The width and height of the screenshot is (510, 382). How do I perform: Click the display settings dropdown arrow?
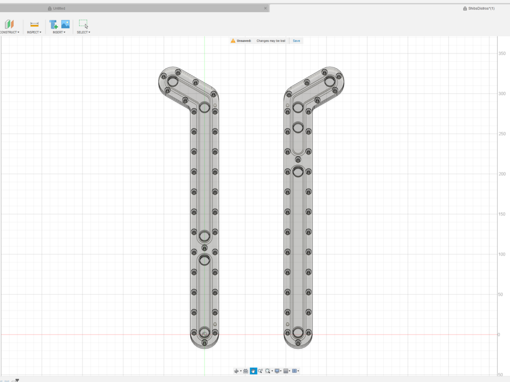point(282,371)
